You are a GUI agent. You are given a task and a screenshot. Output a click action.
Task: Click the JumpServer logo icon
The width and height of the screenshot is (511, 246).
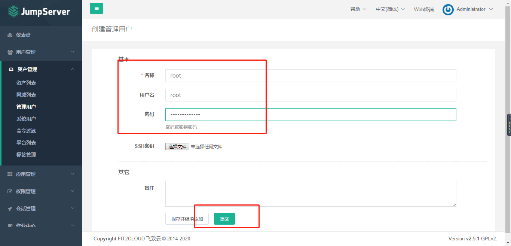14,11
